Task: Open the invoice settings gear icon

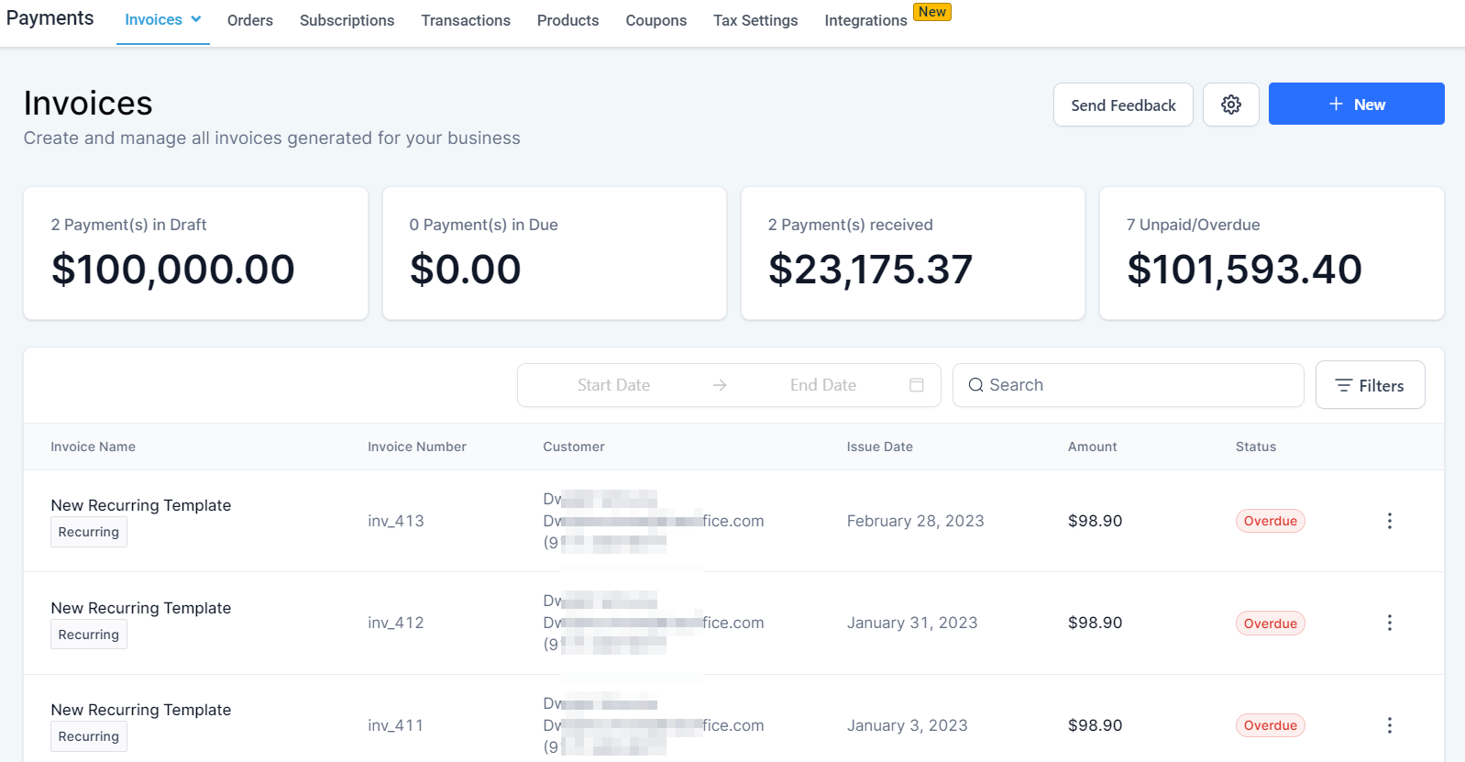Action: 1230,105
